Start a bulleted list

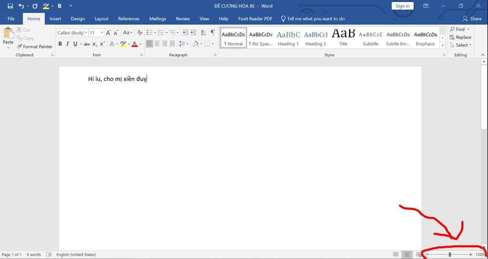coord(149,32)
